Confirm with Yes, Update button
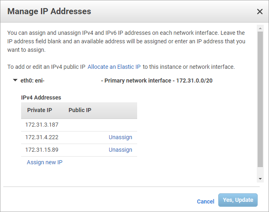Viewport: 269px width, 212px height. point(238,200)
